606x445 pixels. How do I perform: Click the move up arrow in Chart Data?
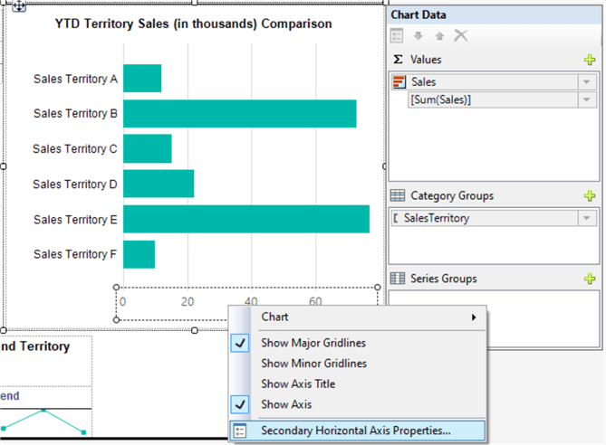click(439, 36)
